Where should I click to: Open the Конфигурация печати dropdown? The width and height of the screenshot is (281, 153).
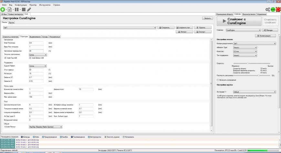(255, 43)
